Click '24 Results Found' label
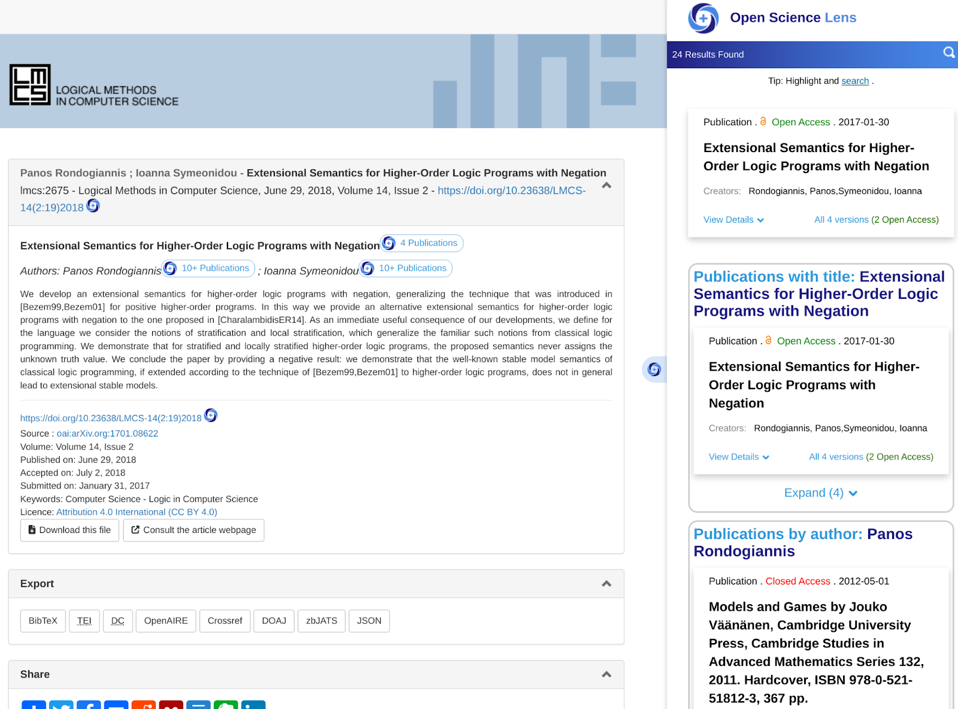Viewport: 958px width, 709px height. pyautogui.click(x=708, y=54)
